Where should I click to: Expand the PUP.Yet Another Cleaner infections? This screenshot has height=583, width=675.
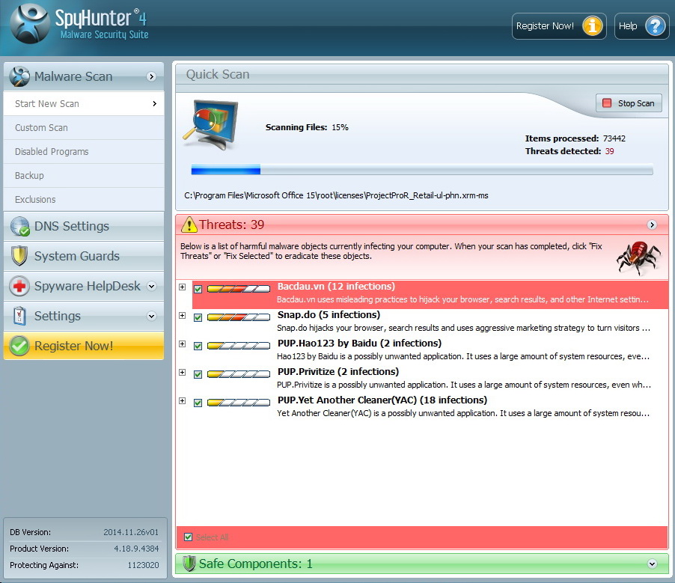pyautogui.click(x=183, y=401)
